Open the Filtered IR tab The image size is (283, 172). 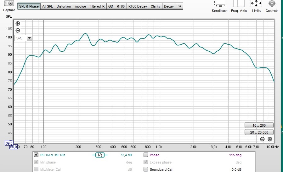click(97, 6)
